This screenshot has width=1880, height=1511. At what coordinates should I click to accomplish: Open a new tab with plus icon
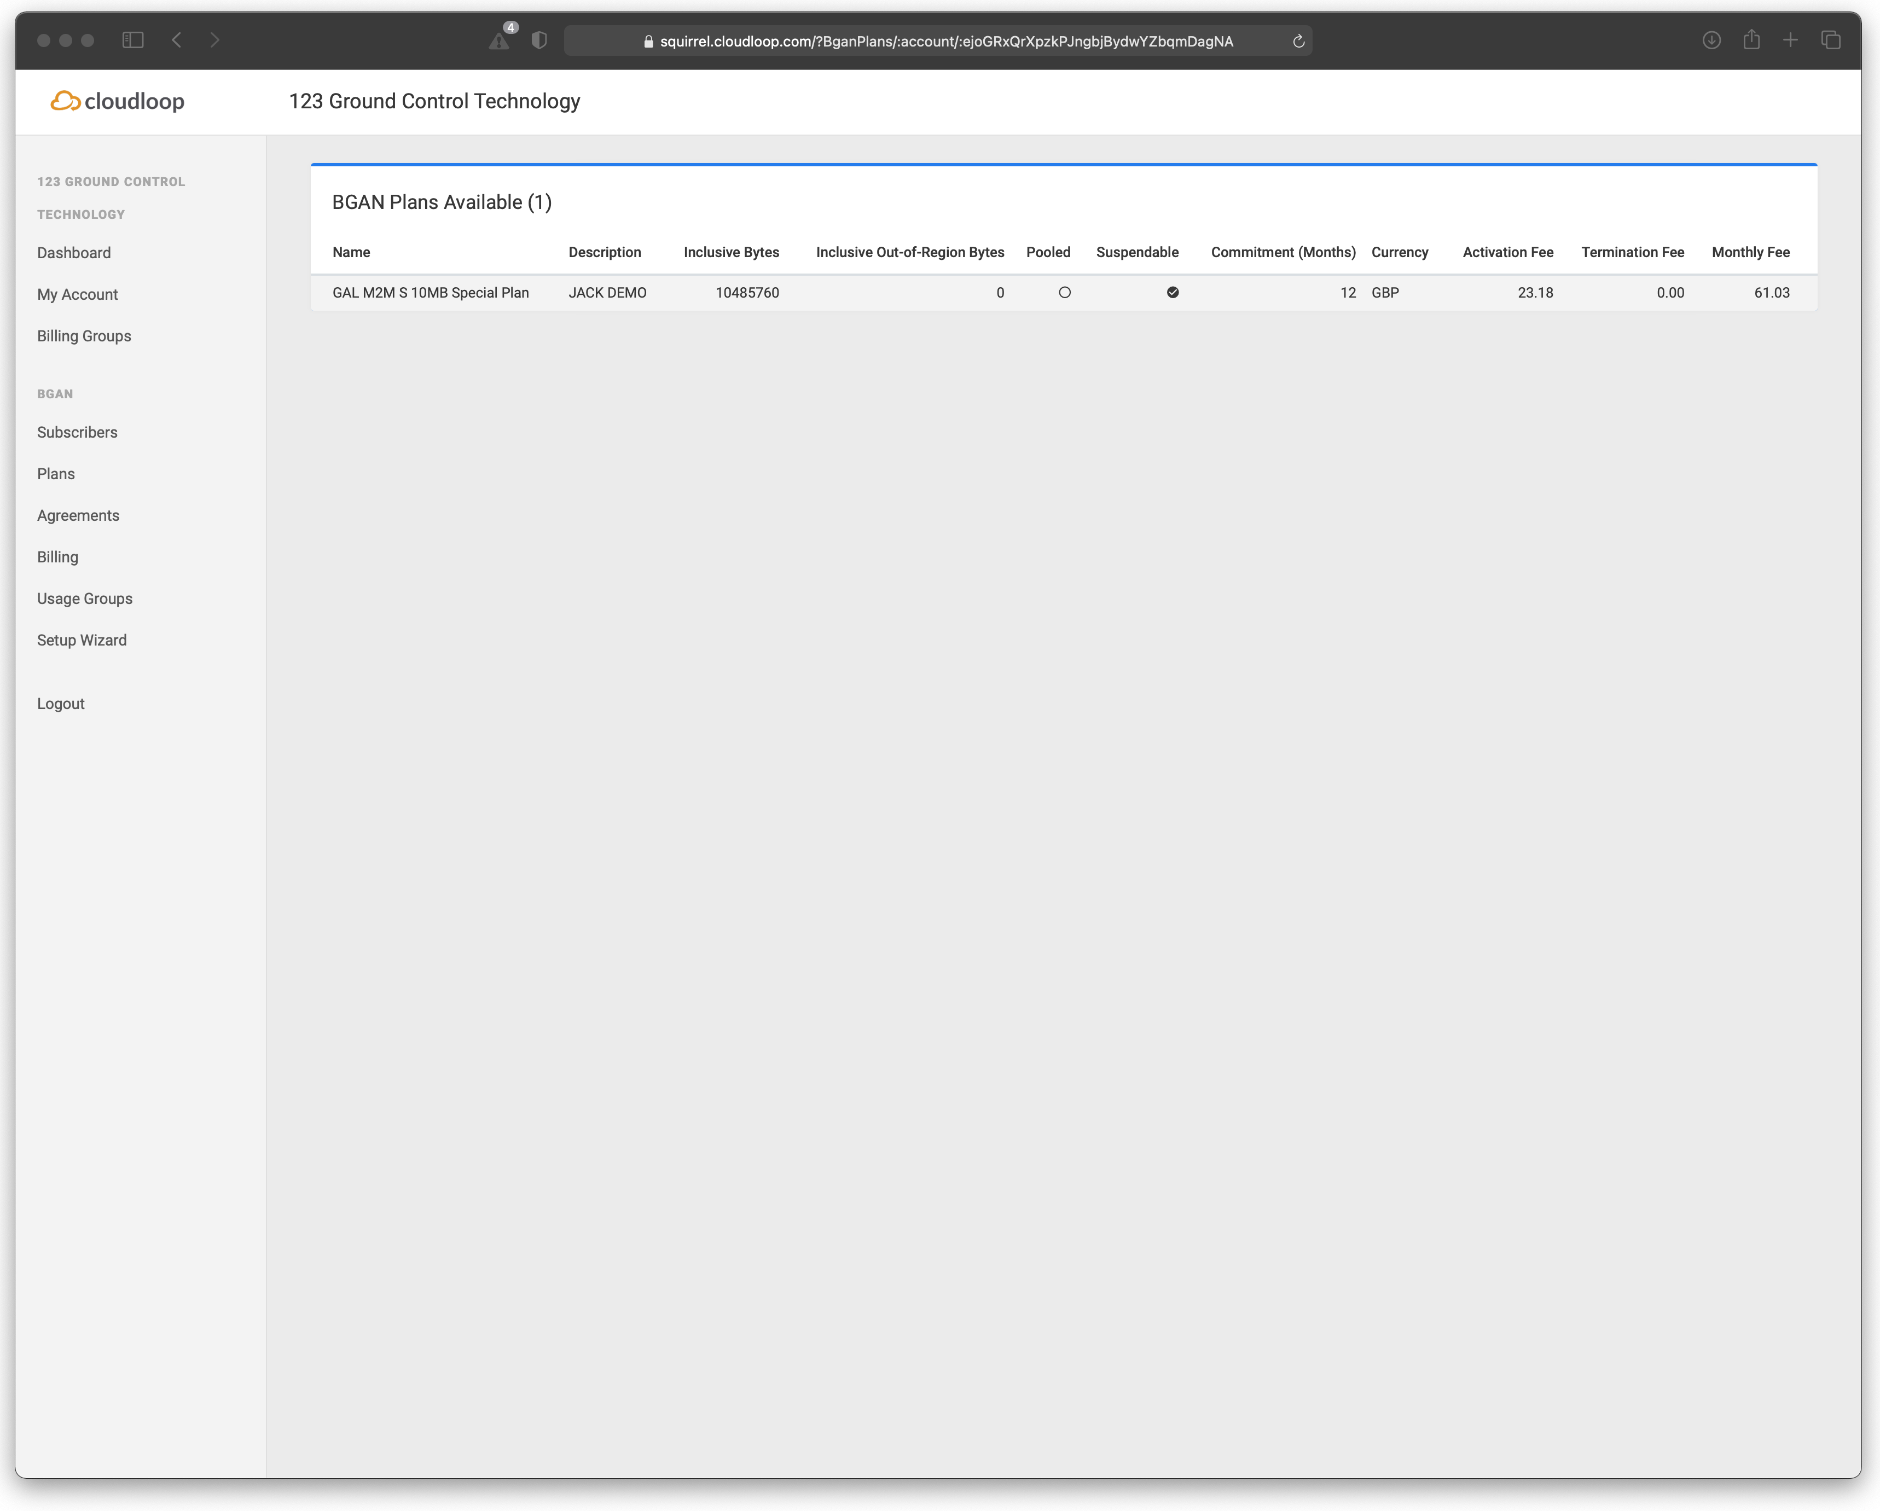pos(1790,40)
